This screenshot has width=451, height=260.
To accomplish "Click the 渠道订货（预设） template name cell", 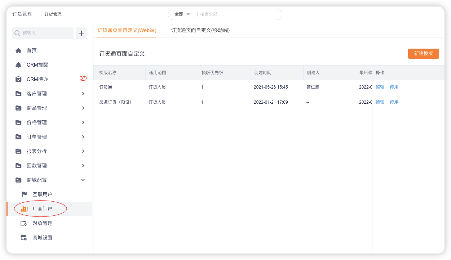I will tap(115, 102).
